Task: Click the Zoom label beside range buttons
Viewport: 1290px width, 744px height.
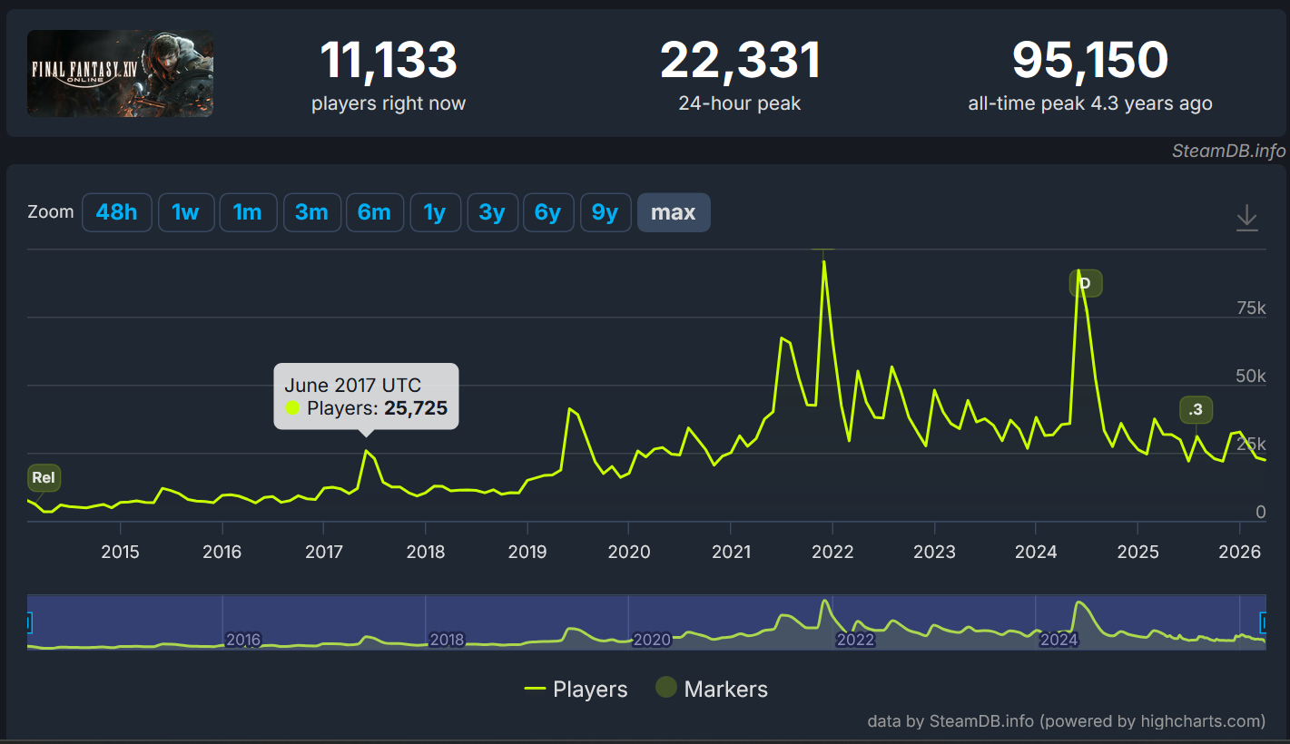Action: [51, 212]
